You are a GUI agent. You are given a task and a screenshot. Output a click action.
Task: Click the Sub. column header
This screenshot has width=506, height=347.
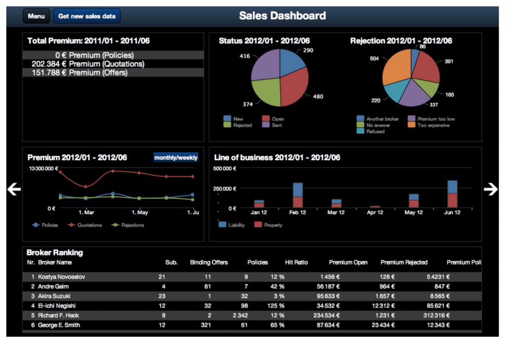click(171, 262)
